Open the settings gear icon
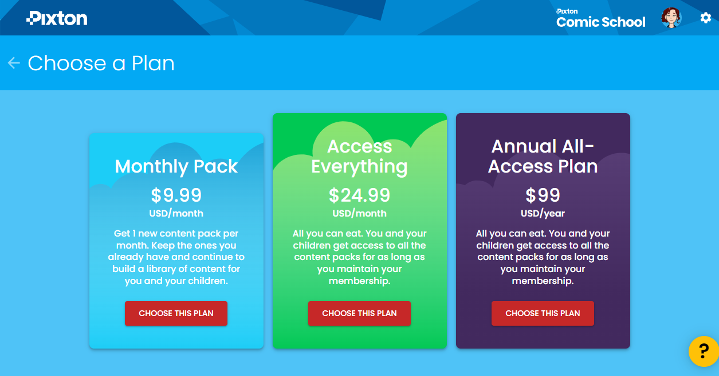The width and height of the screenshot is (719, 376). click(705, 18)
